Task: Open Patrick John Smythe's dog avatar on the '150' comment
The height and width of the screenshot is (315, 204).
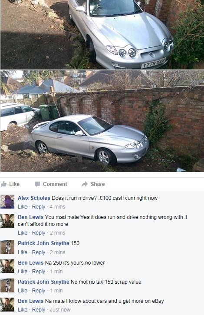Action: tap(7, 247)
